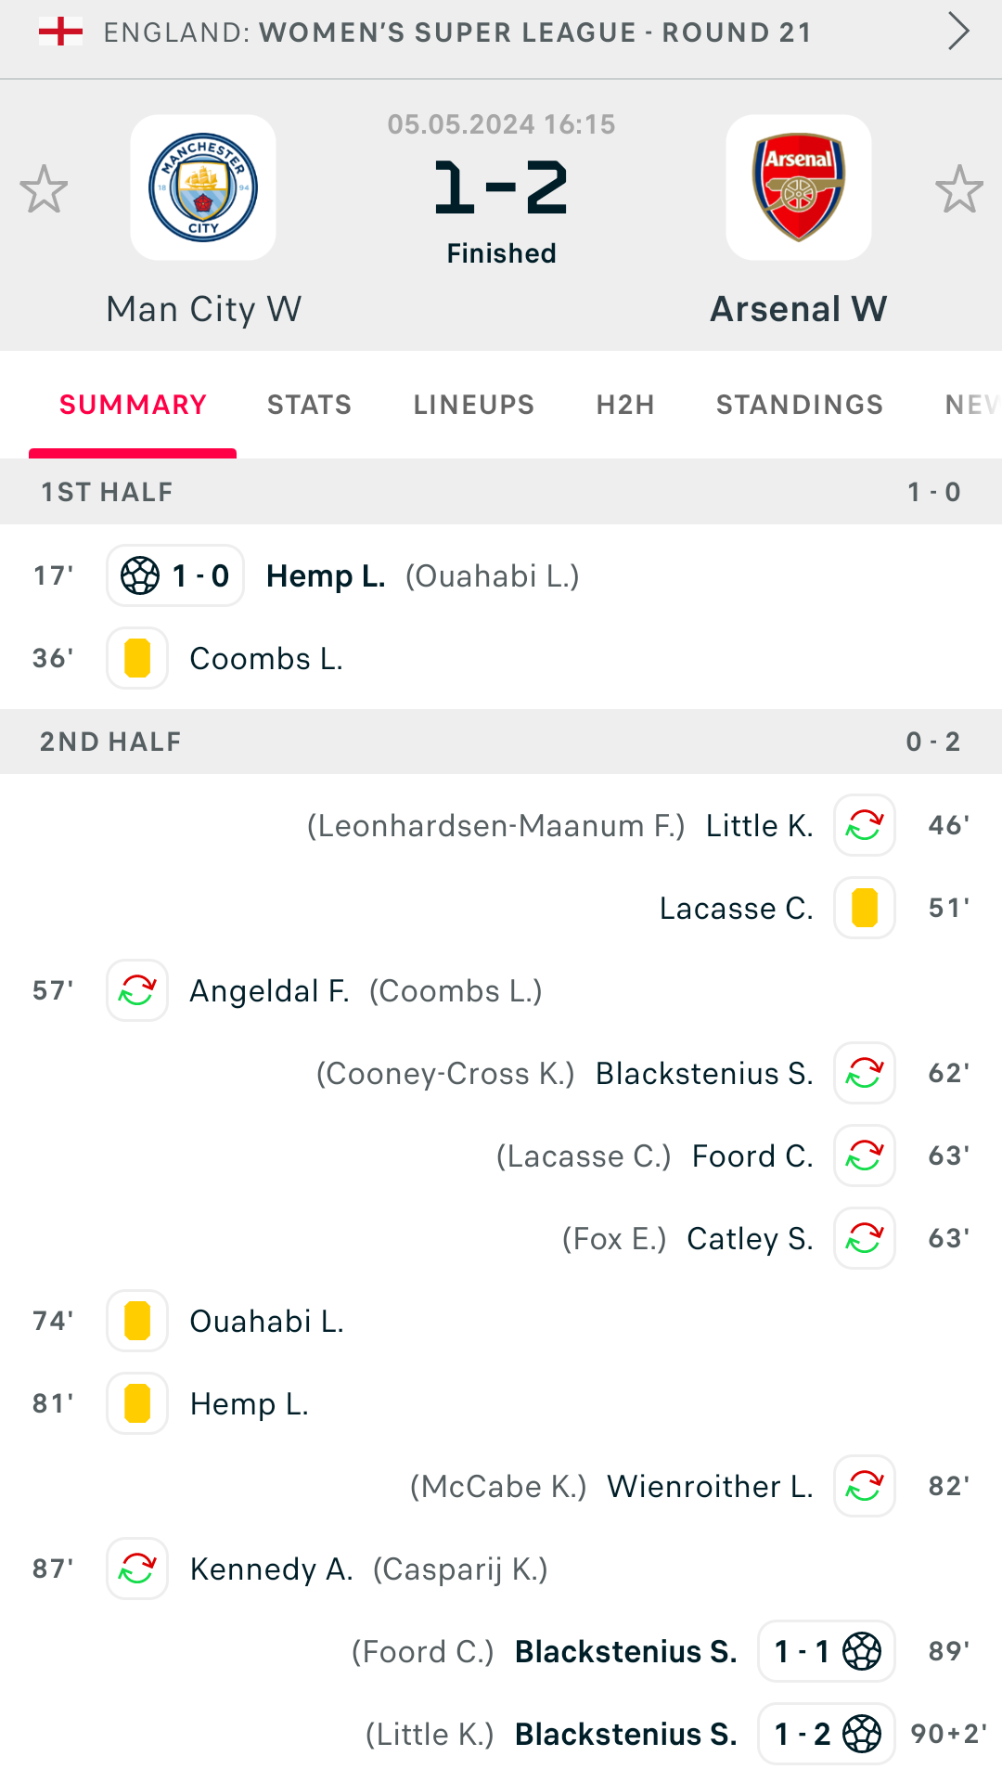Click the 1-2 goal icon at 90+2'

(827, 1734)
